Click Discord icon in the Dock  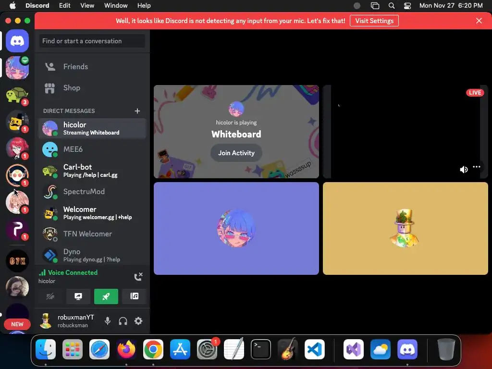[x=407, y=349]
